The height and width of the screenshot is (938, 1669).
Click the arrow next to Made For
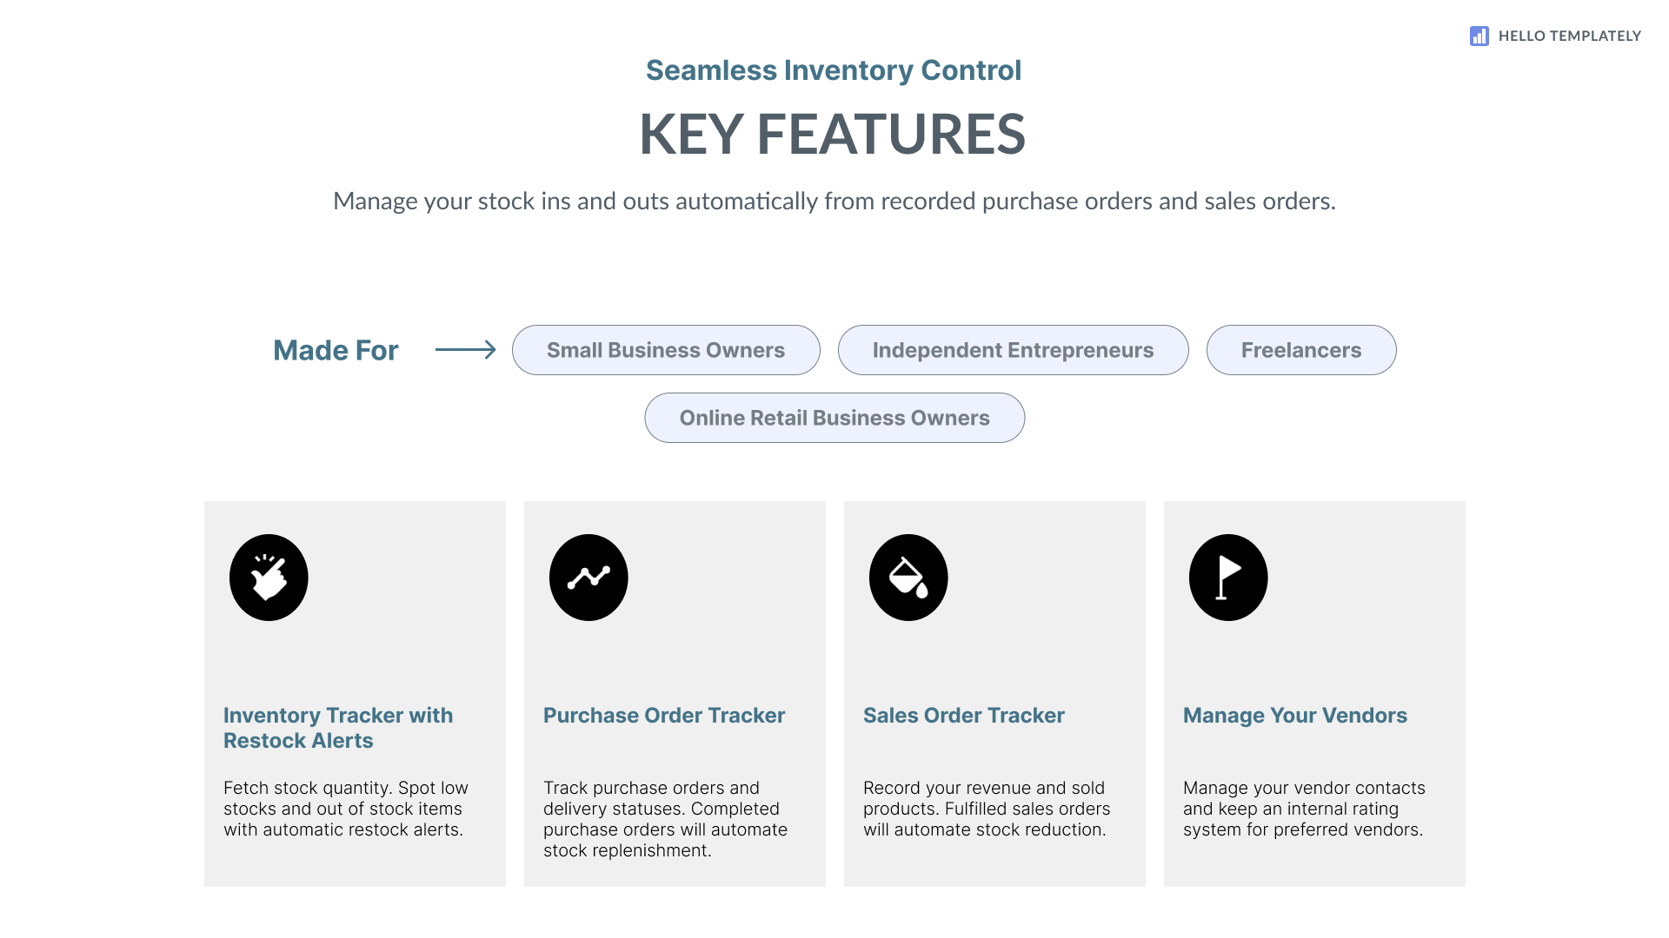point(465,350)
